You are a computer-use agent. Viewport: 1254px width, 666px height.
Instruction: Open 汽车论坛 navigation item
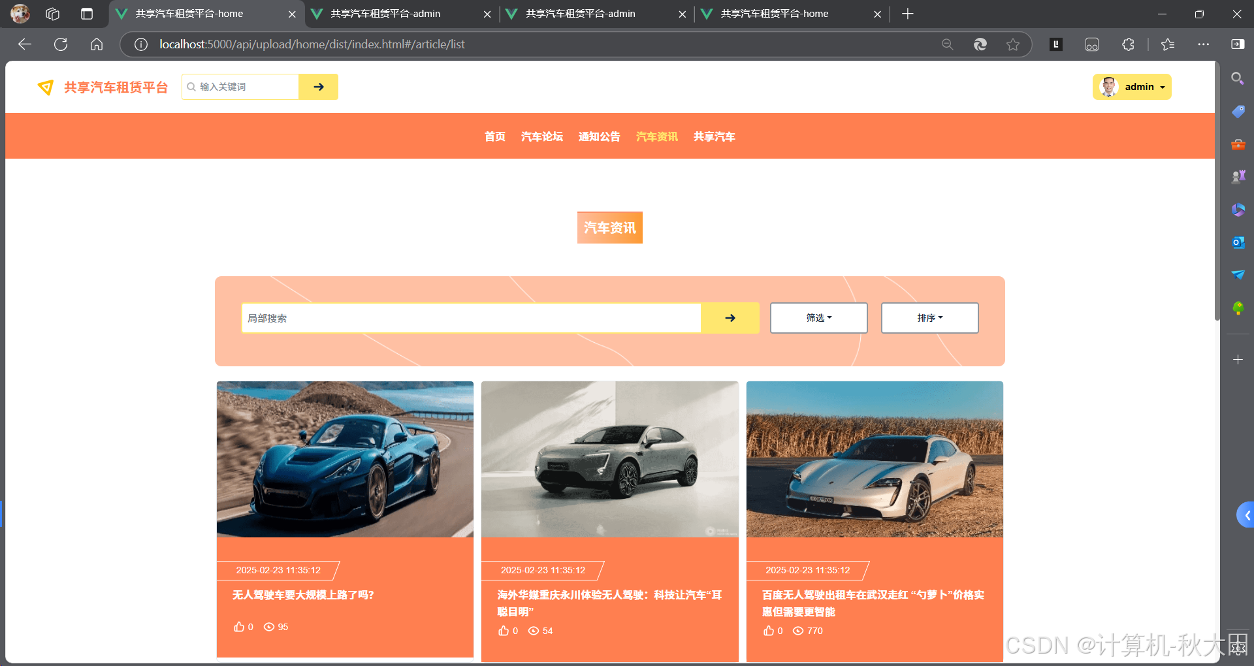[542, 136]
